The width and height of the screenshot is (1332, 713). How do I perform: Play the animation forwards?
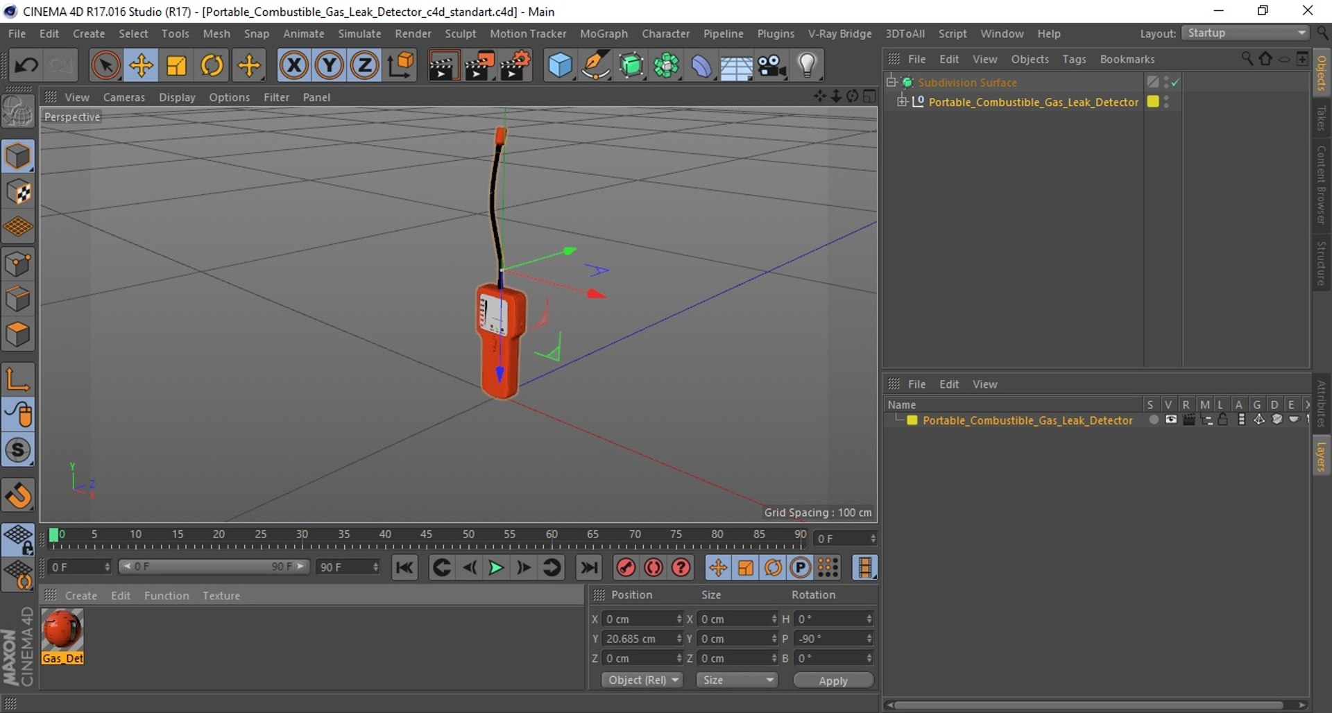click(x=496, y=568)
